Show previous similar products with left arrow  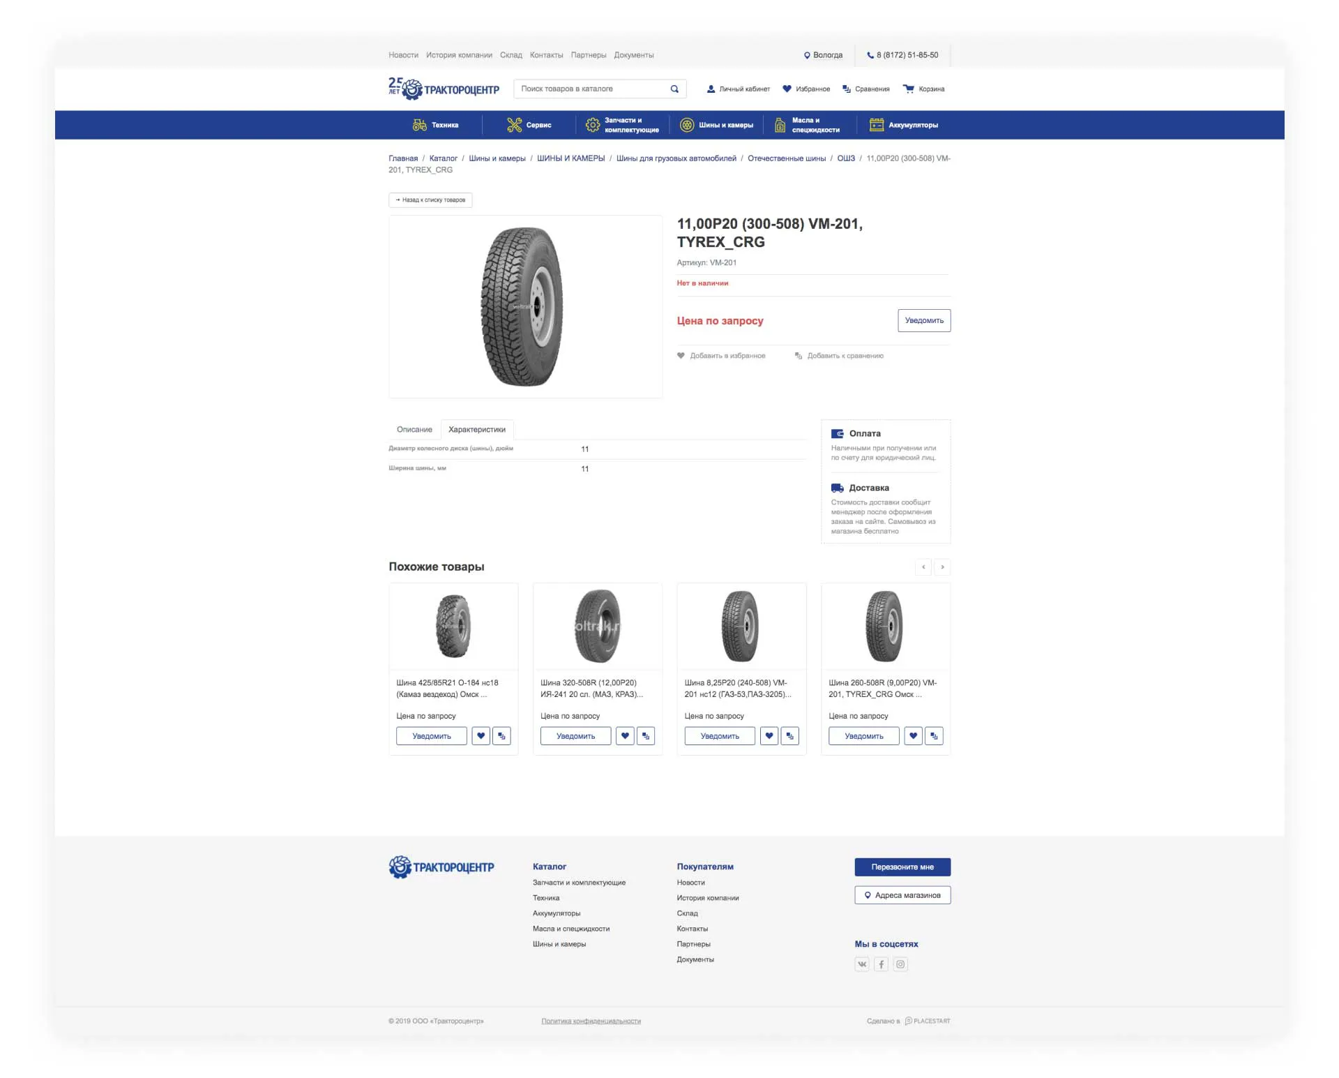click(923, 567)
